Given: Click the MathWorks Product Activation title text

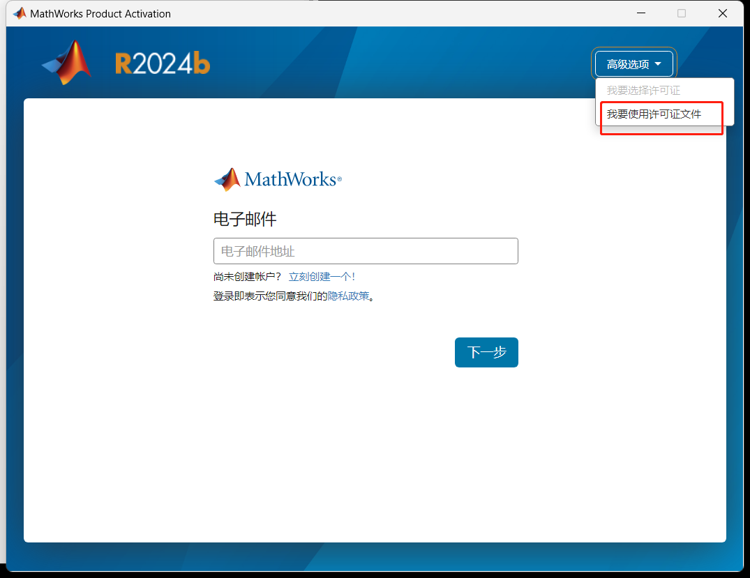Looking at the screenshot, I should (x=100, y=14).
